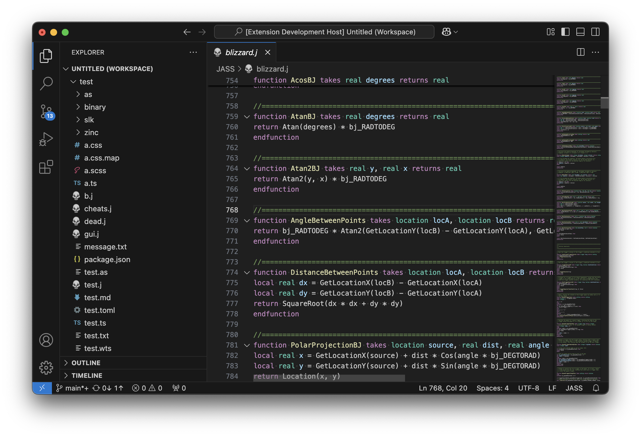Click the main branch in status bar
The image size is (641, 437).
(73, 388)
